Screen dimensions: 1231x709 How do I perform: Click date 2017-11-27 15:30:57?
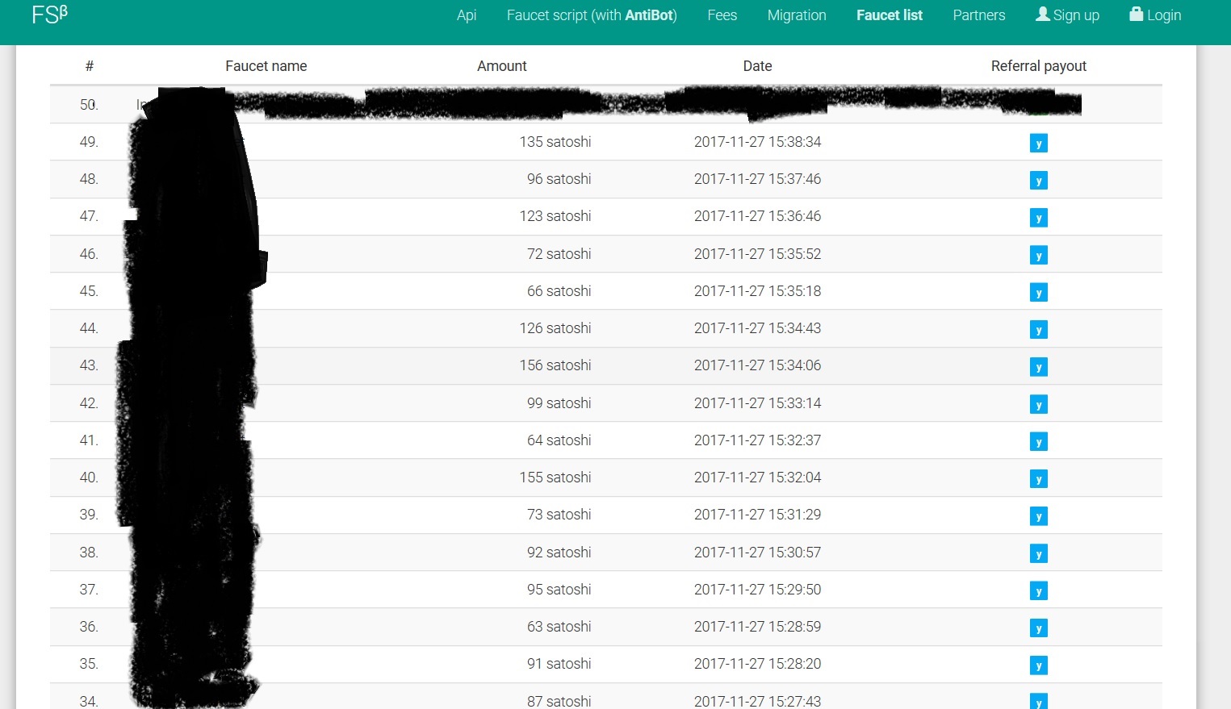757,553
